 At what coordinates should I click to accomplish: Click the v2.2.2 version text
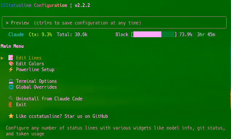click(82, 5)
